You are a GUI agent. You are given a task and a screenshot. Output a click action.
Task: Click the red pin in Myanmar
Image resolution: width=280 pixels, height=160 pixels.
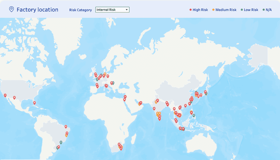coord(174,109)
